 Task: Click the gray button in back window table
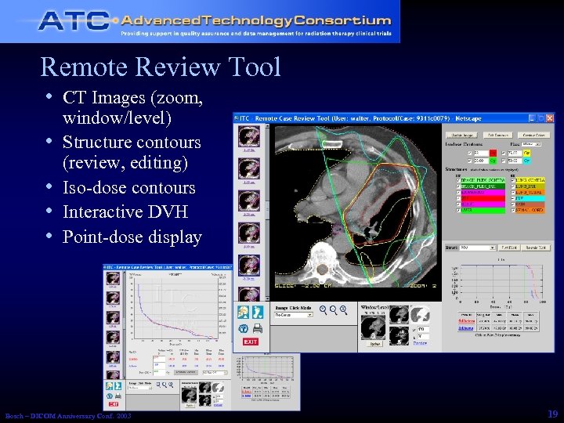[186, 372]
